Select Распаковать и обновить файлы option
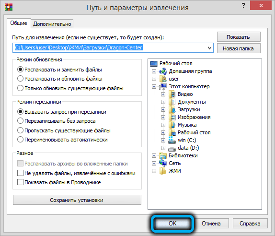275x236 pixels. coord(59,79)
